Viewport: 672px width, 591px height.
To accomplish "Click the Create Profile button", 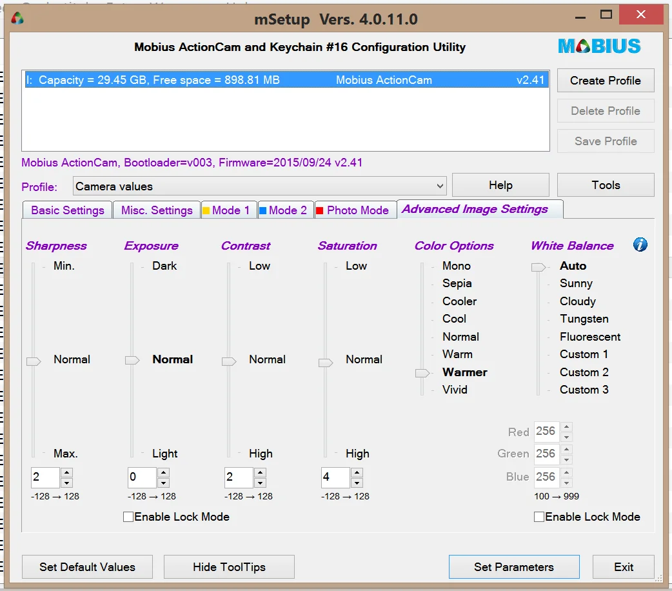I will tap(606, 80).
